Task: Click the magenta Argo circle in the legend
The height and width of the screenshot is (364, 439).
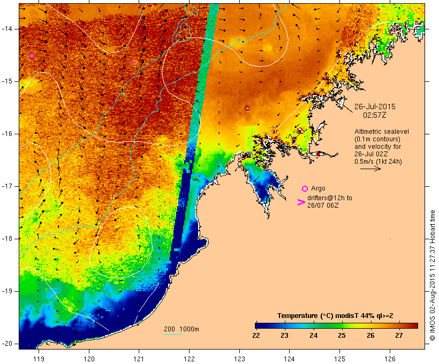Action: click(305, 189)
